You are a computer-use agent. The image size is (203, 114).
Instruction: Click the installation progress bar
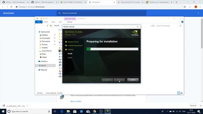(112, 49)
